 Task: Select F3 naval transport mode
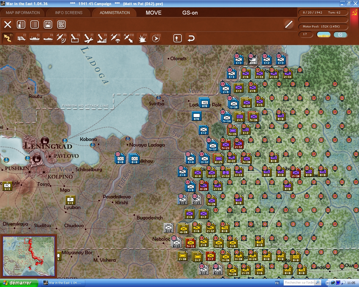pos(35,38)
